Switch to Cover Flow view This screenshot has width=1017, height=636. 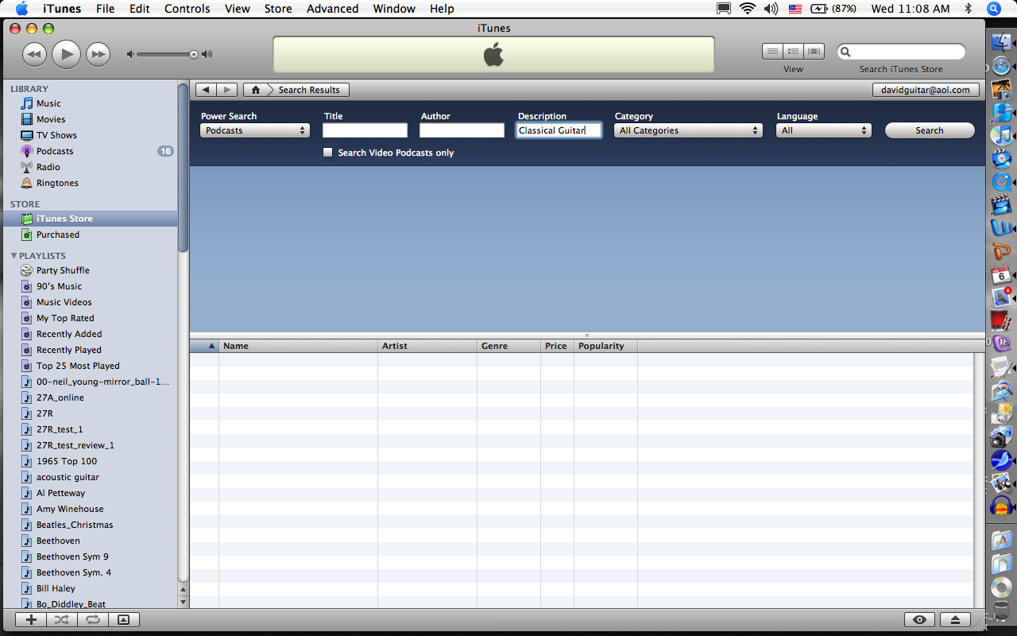point(814,52)
